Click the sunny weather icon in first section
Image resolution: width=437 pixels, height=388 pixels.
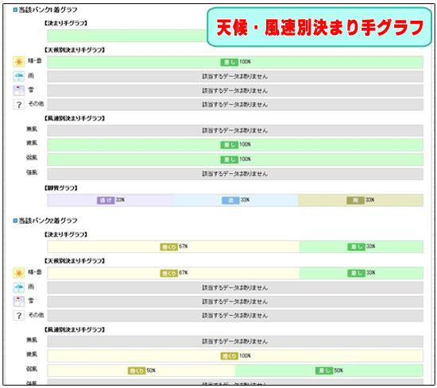point(19,62)
